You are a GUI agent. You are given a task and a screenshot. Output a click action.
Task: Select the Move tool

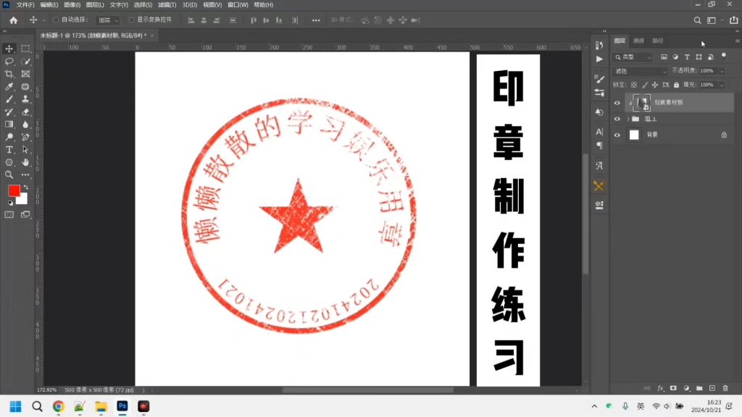pos(9,49)
